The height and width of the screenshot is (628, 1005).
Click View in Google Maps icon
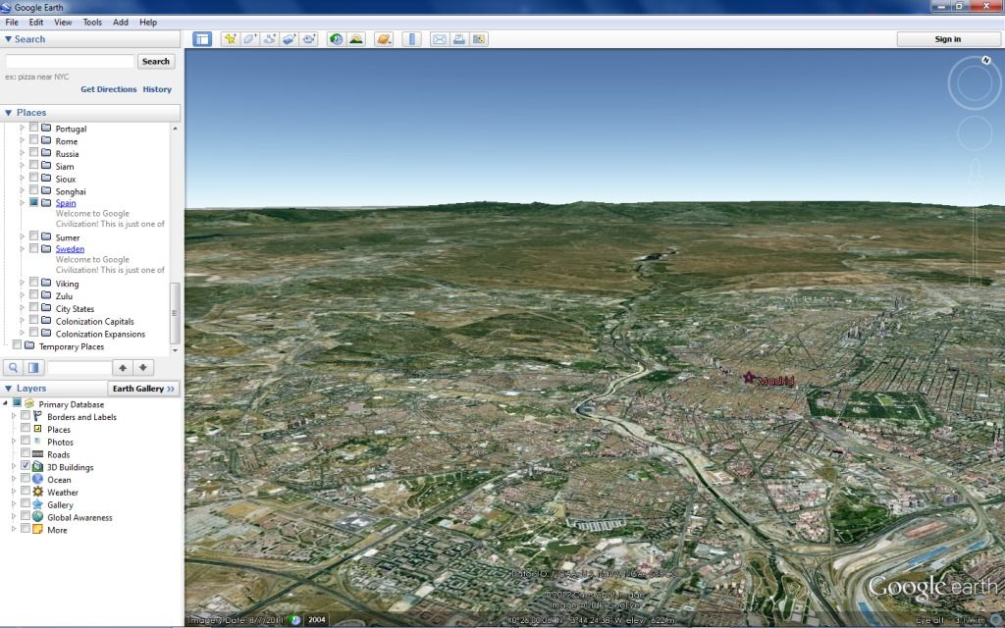(x=479, y=39)
